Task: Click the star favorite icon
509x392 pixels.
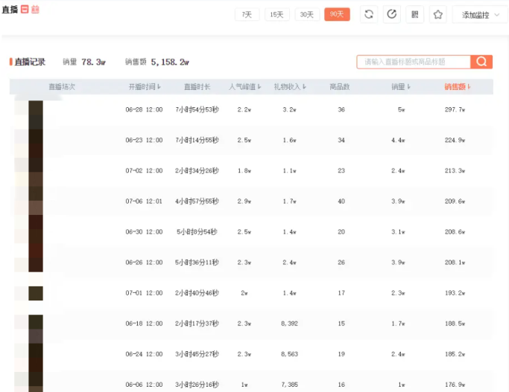Action: 438,14
